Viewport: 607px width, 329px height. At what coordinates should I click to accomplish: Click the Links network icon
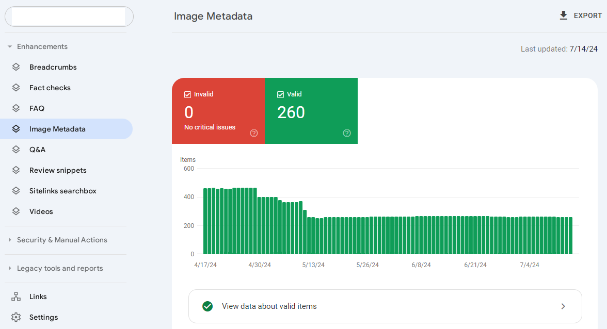pos(16,297)
